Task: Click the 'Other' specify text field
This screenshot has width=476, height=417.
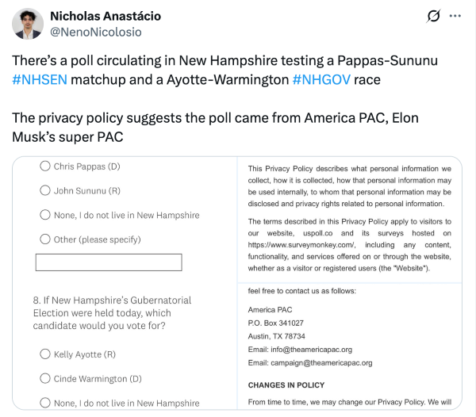Action: pos(109,262)
